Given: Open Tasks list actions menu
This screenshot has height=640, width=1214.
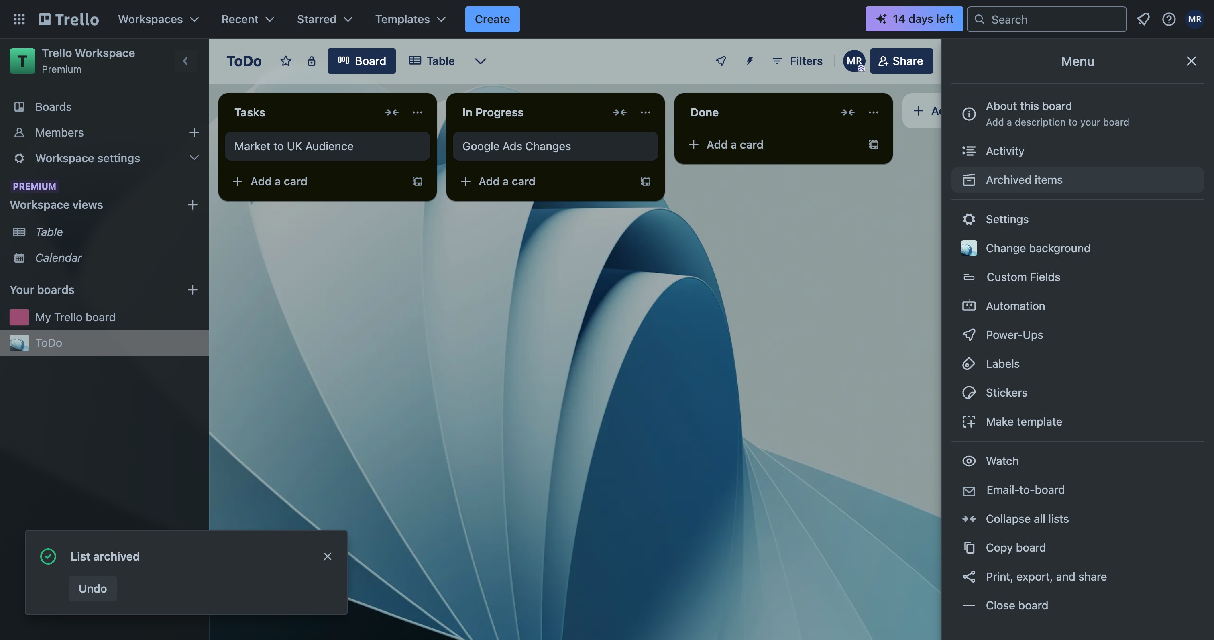Looking at the screenshot, I should tap(418, 113).
